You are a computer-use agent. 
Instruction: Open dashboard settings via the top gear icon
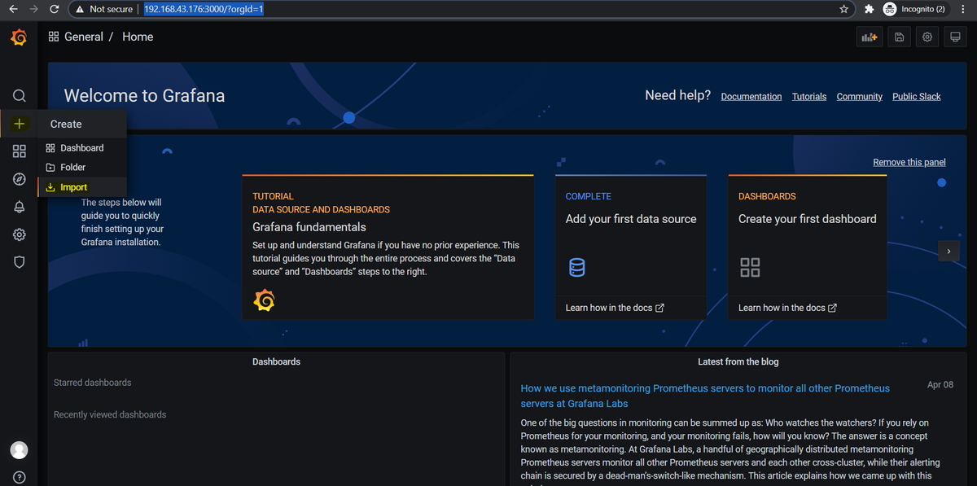pos(927,37)
